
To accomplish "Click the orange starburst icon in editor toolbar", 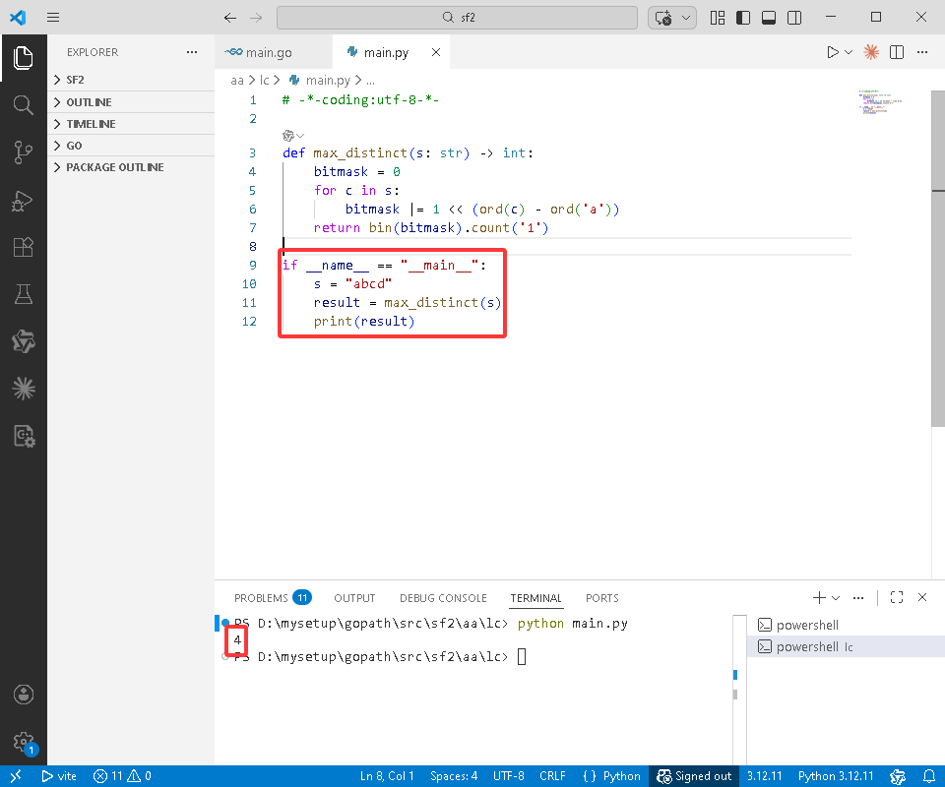I will (871, 52).
